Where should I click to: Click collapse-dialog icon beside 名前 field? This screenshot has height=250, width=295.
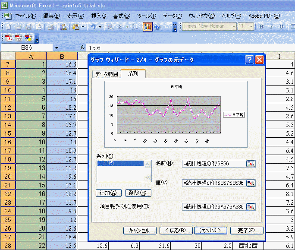click(251, 163)
